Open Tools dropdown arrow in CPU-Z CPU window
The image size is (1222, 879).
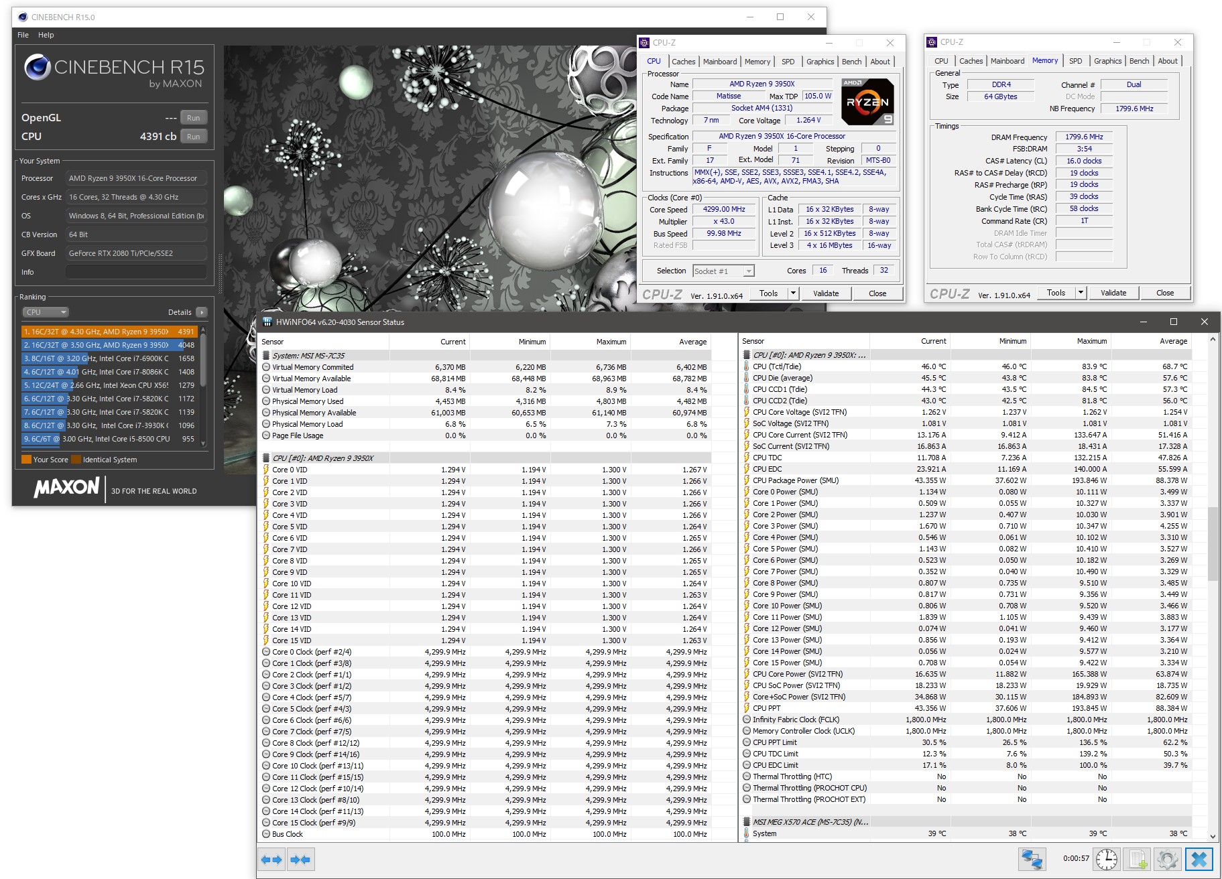tap(793, 293)
